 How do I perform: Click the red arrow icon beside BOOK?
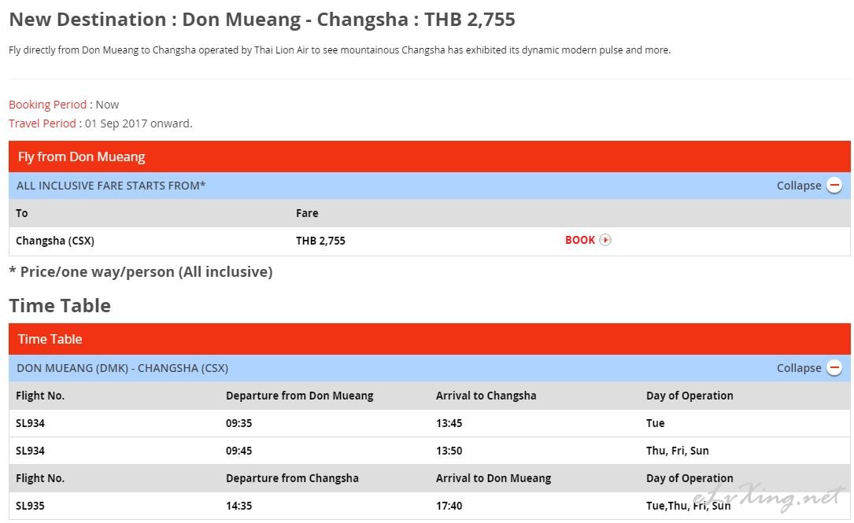[605, 240]
